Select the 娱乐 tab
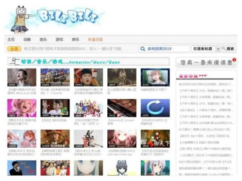 (75, 39)
